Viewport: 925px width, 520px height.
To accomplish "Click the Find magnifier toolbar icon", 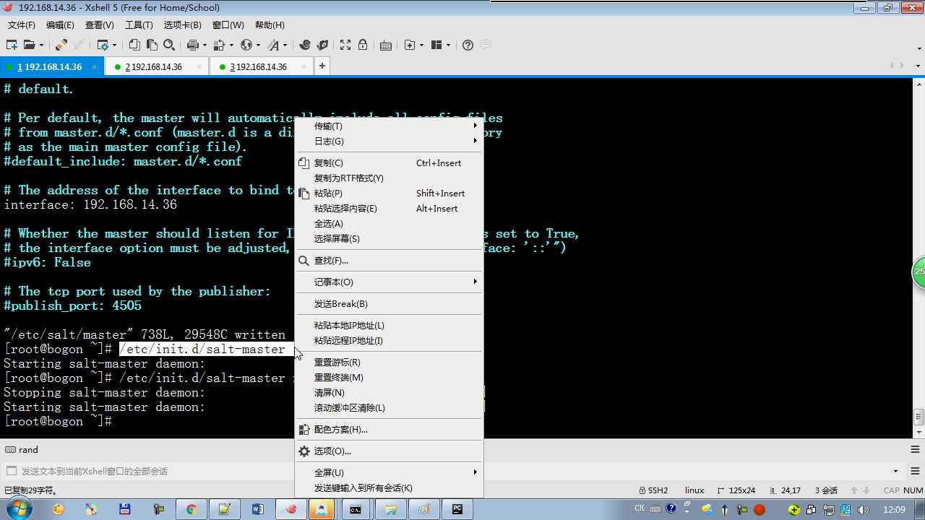I will pos(169,45).
